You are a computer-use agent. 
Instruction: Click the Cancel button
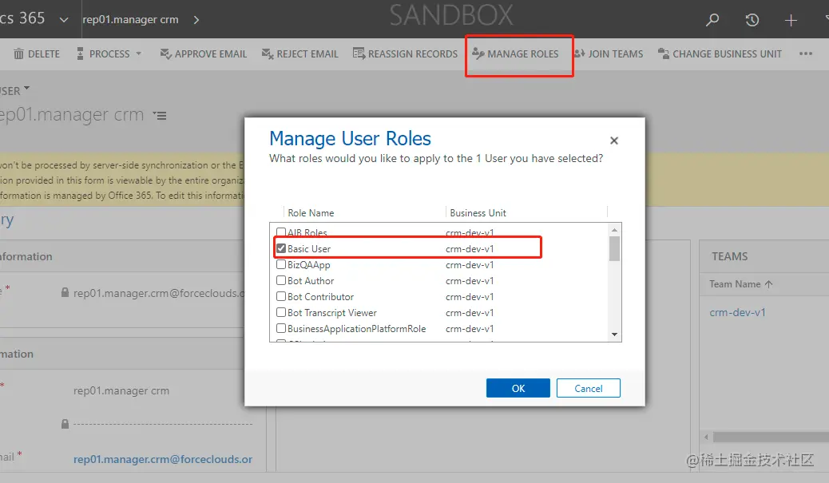[x=589, y=389]
